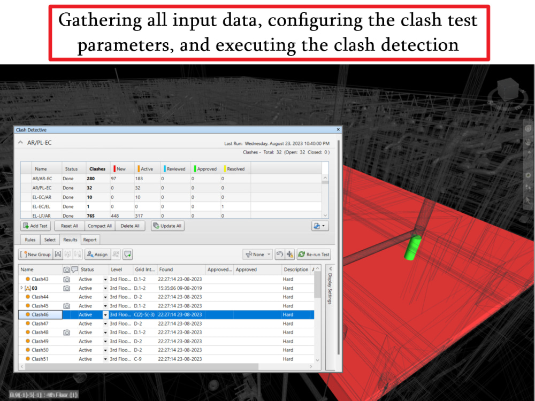Click the horizontal scrollbar under the results list
The height and width of the screenshot is (401, 535).
coord(166,367)
